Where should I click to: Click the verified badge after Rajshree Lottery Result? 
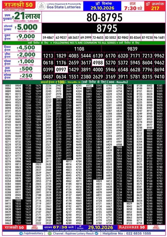click(96, 234)
